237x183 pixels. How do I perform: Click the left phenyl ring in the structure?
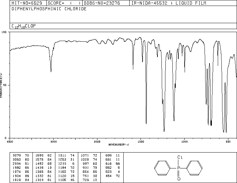(x=162, y=168)
